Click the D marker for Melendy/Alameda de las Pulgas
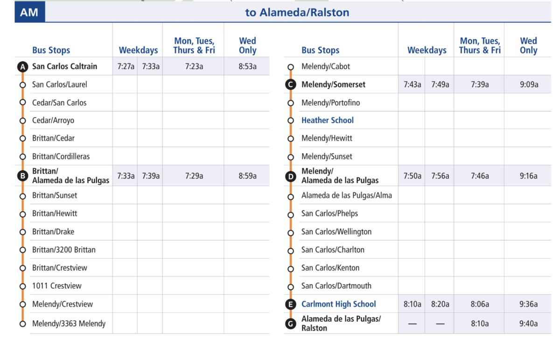Viewport: 560px width, 349px height. [x=291, y=176]
